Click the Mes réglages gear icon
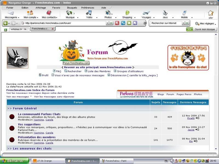Screen dimensions: 219x164 coord(197,24)
